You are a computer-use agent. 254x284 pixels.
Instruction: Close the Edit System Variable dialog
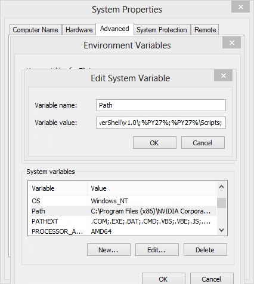(x=223, y=75)
